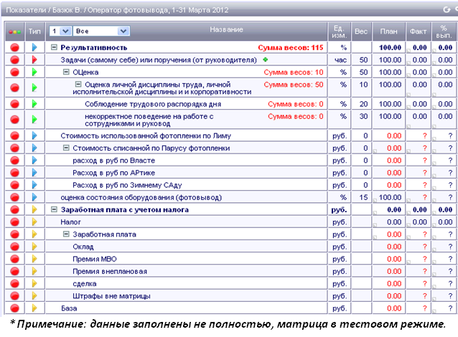Screen dimensions: 458x337
Task: Click the Название column header
Action: [x=226, y=29]
